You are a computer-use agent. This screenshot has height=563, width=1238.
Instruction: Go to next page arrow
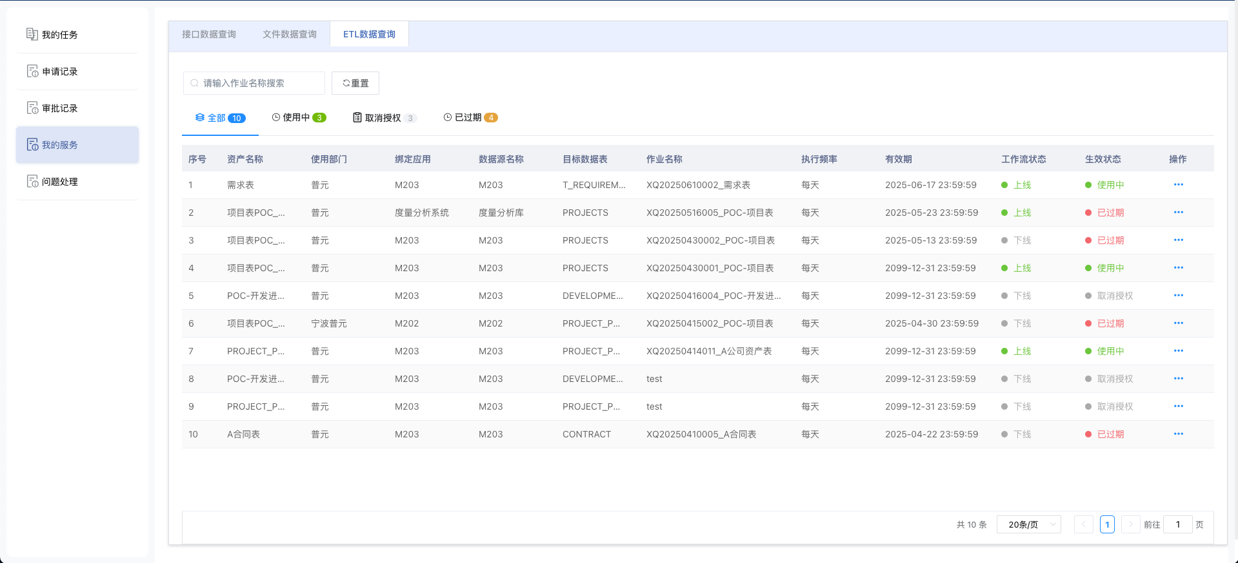1130,524
